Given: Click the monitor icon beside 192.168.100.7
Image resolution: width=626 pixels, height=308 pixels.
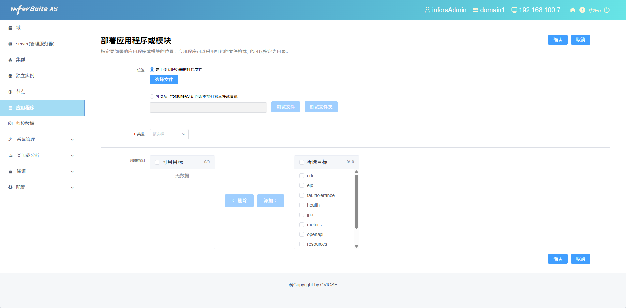Looking at the screenshot, I should coord(514,10).
